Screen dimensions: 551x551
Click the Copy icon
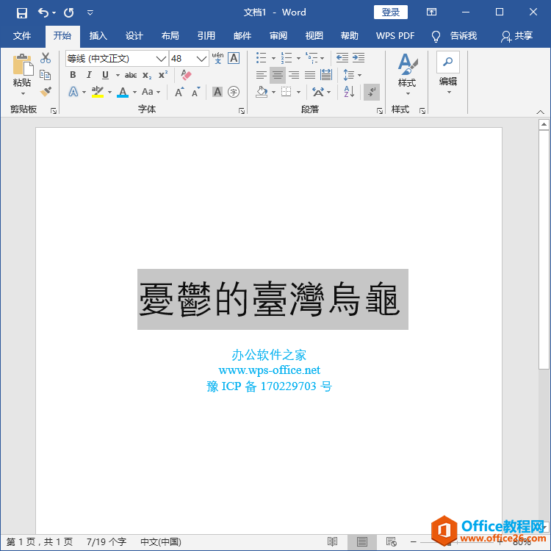click(x=46, y=75)
